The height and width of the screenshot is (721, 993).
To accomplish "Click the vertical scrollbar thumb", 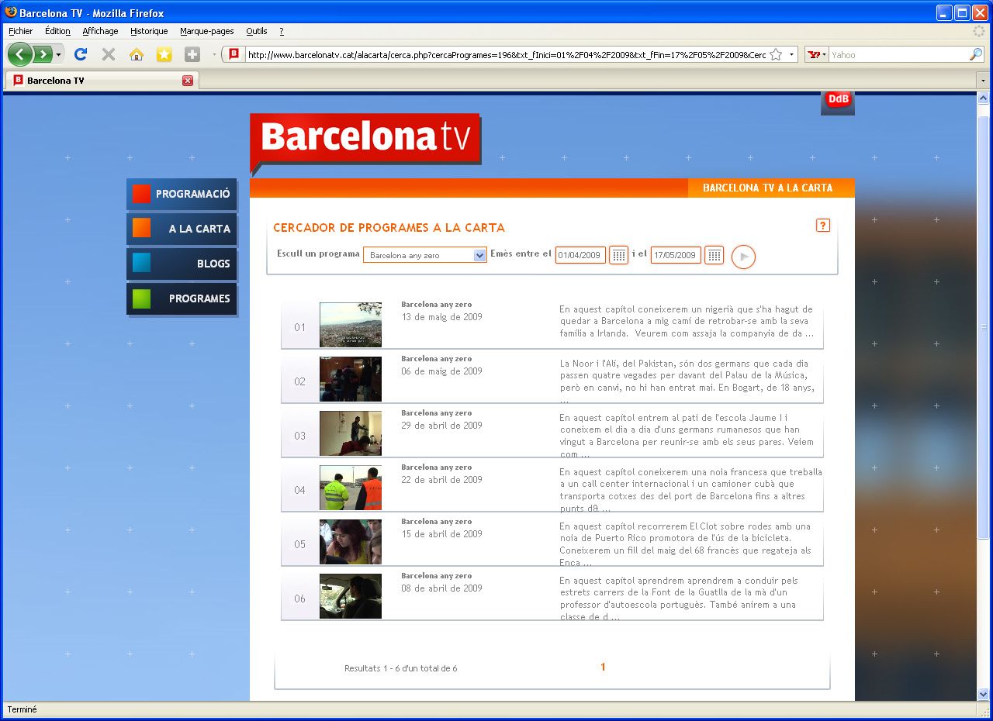I will (x=984, y=326).
